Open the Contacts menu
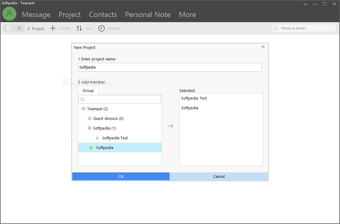340x224 pixels. click(x=103, y=15)
